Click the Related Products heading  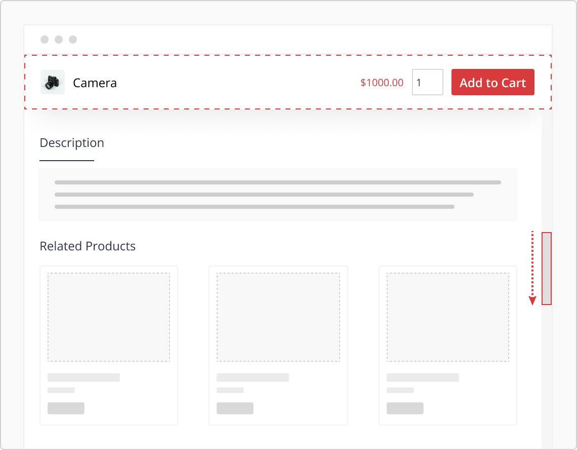pyautogui.click(x=88, y=246)
